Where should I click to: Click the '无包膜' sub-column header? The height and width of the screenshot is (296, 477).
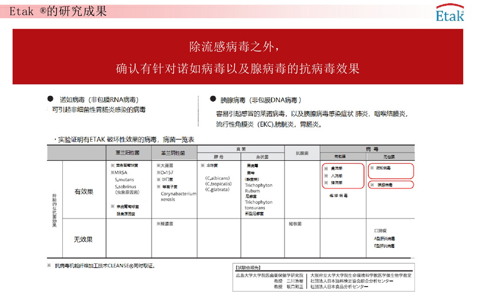[x=389, y=157]
